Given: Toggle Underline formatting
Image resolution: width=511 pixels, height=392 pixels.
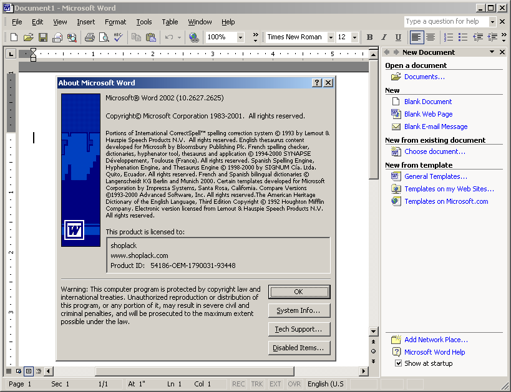Looking at the screenshot, I should pos(398,37).
